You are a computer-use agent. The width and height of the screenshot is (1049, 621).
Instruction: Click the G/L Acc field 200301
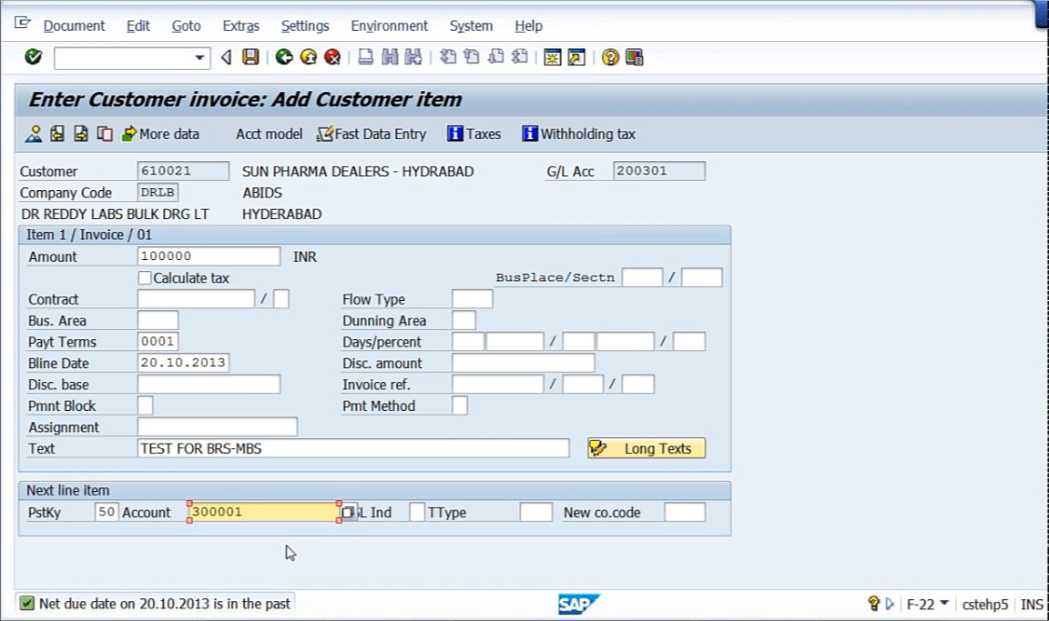(x=659, y=171)
